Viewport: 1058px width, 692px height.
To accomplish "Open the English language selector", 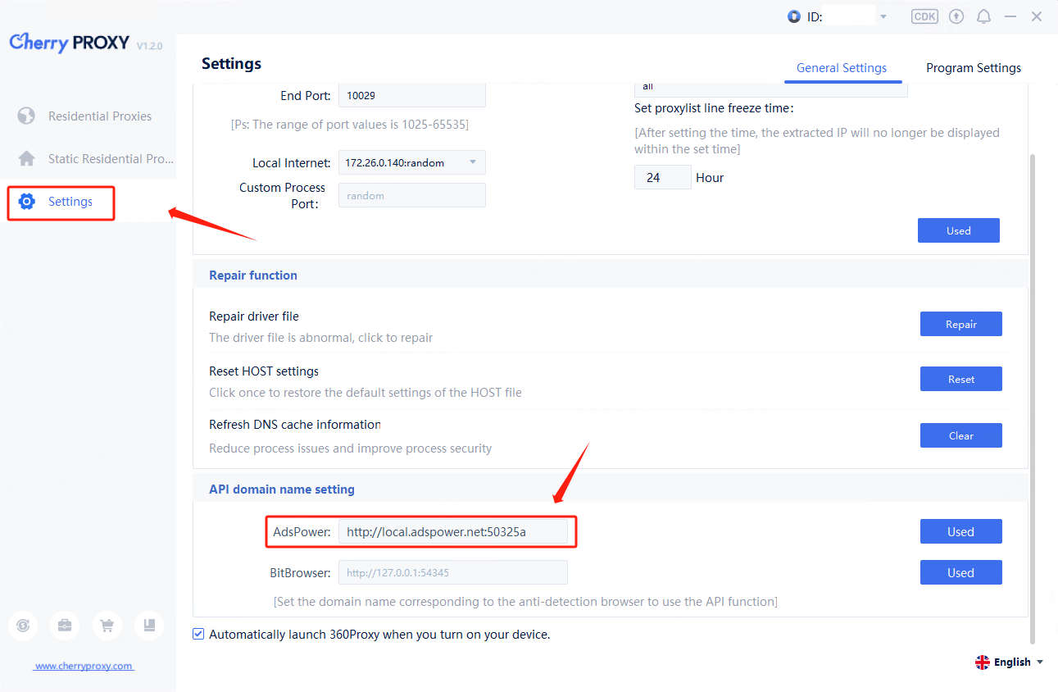I will [1009, 662].
